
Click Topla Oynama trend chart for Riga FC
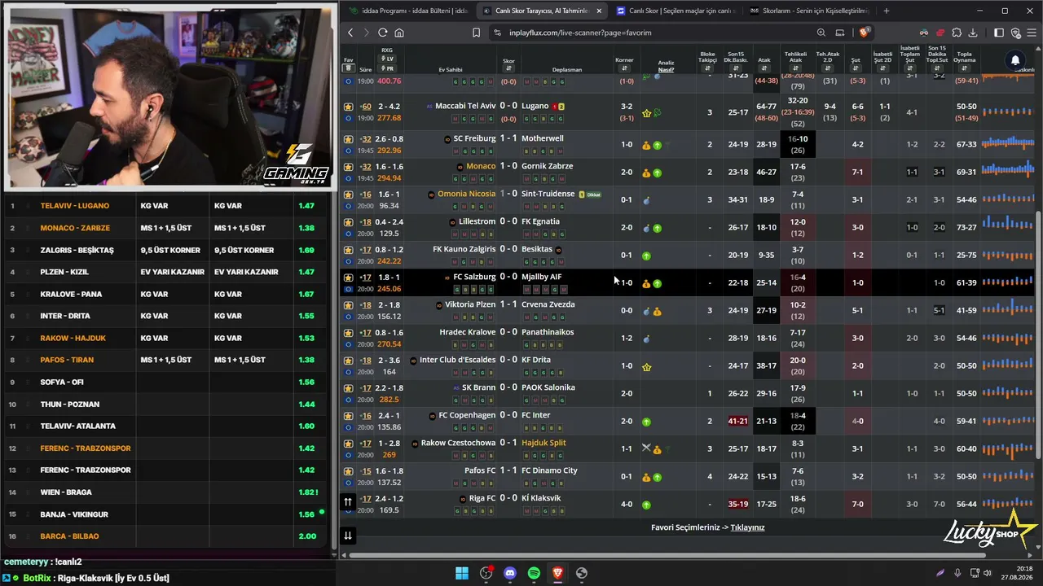1008,504
